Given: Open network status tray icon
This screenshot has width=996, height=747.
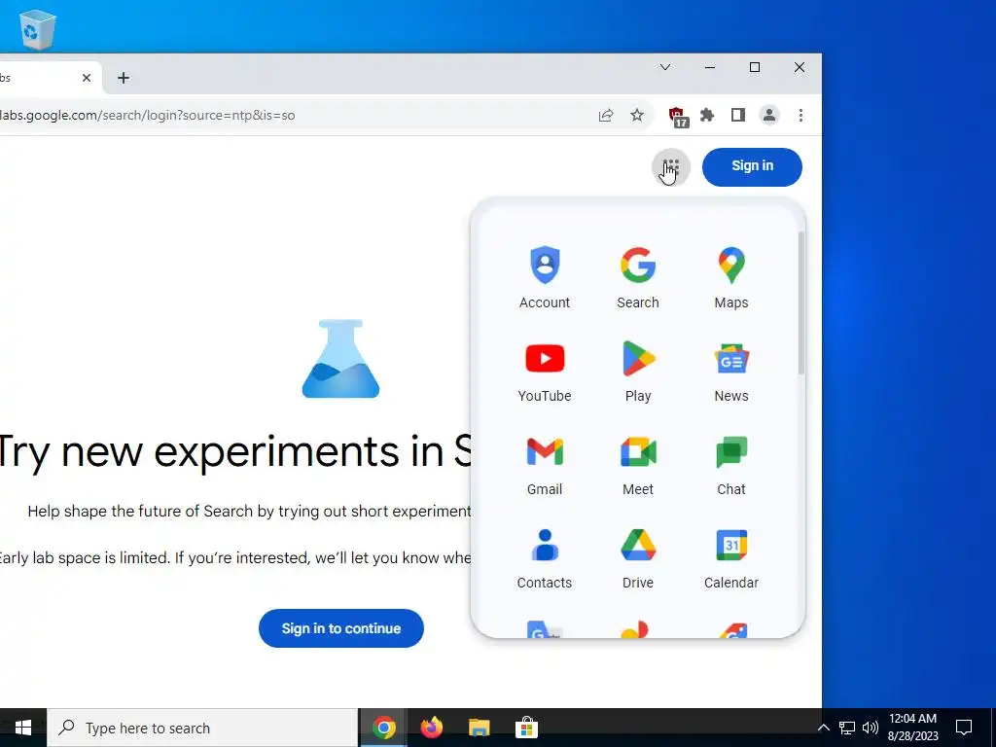Looking at the screenshot, I should (x=847, y=728).
